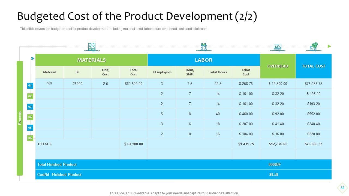Select the $552.00 total cost cell
The width and height of the screenshot is (349, 196).
click(x=314, y=114)
